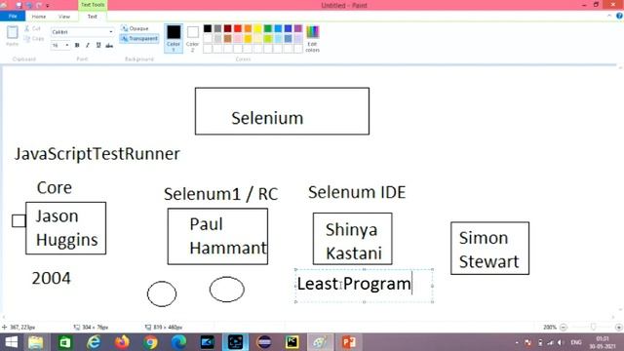624x351 pixels.
Task: Pick the black color swatch
Action: [x=208, y=28]
